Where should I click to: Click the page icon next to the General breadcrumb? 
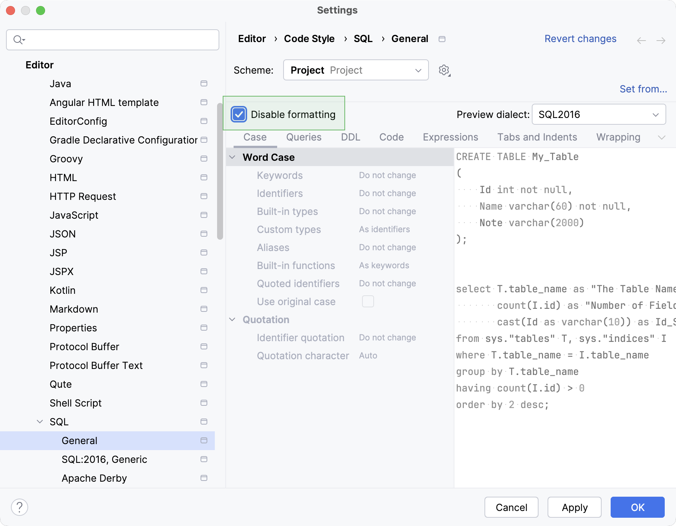coord(442,39)
